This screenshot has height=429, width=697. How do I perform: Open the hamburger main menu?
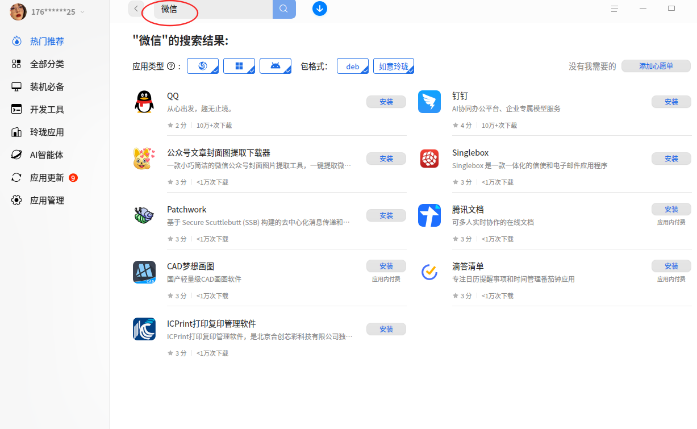[x=615, y=9]
